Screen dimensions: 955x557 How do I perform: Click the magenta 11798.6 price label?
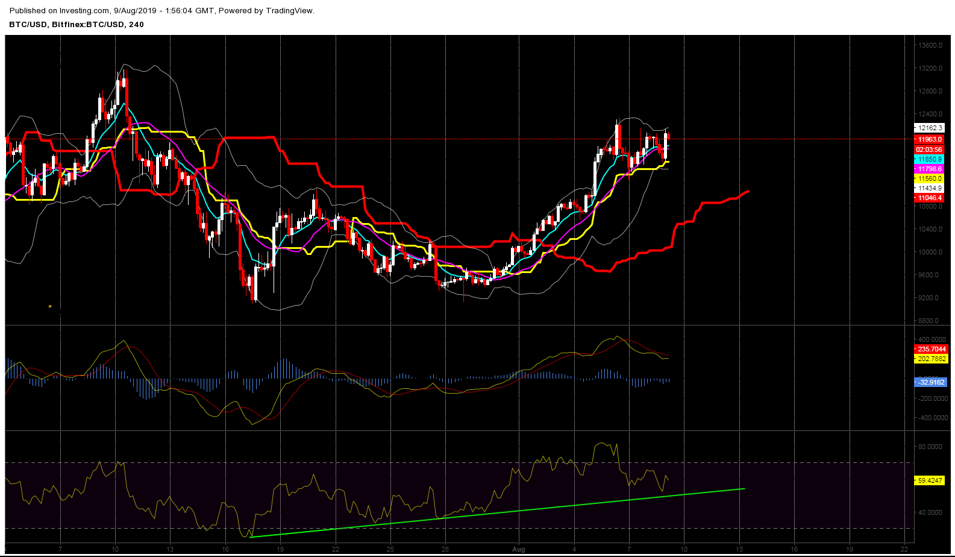point(929,169)
